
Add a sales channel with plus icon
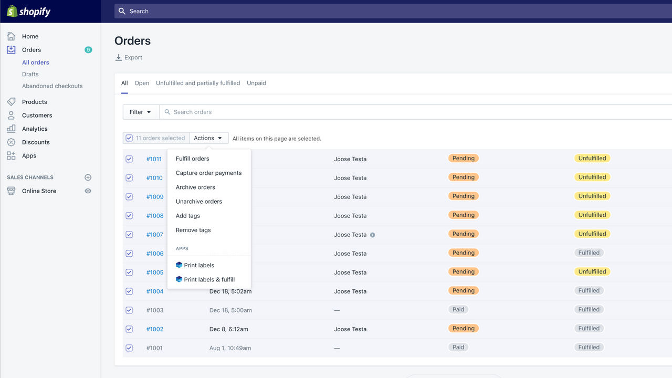[88, 177]
